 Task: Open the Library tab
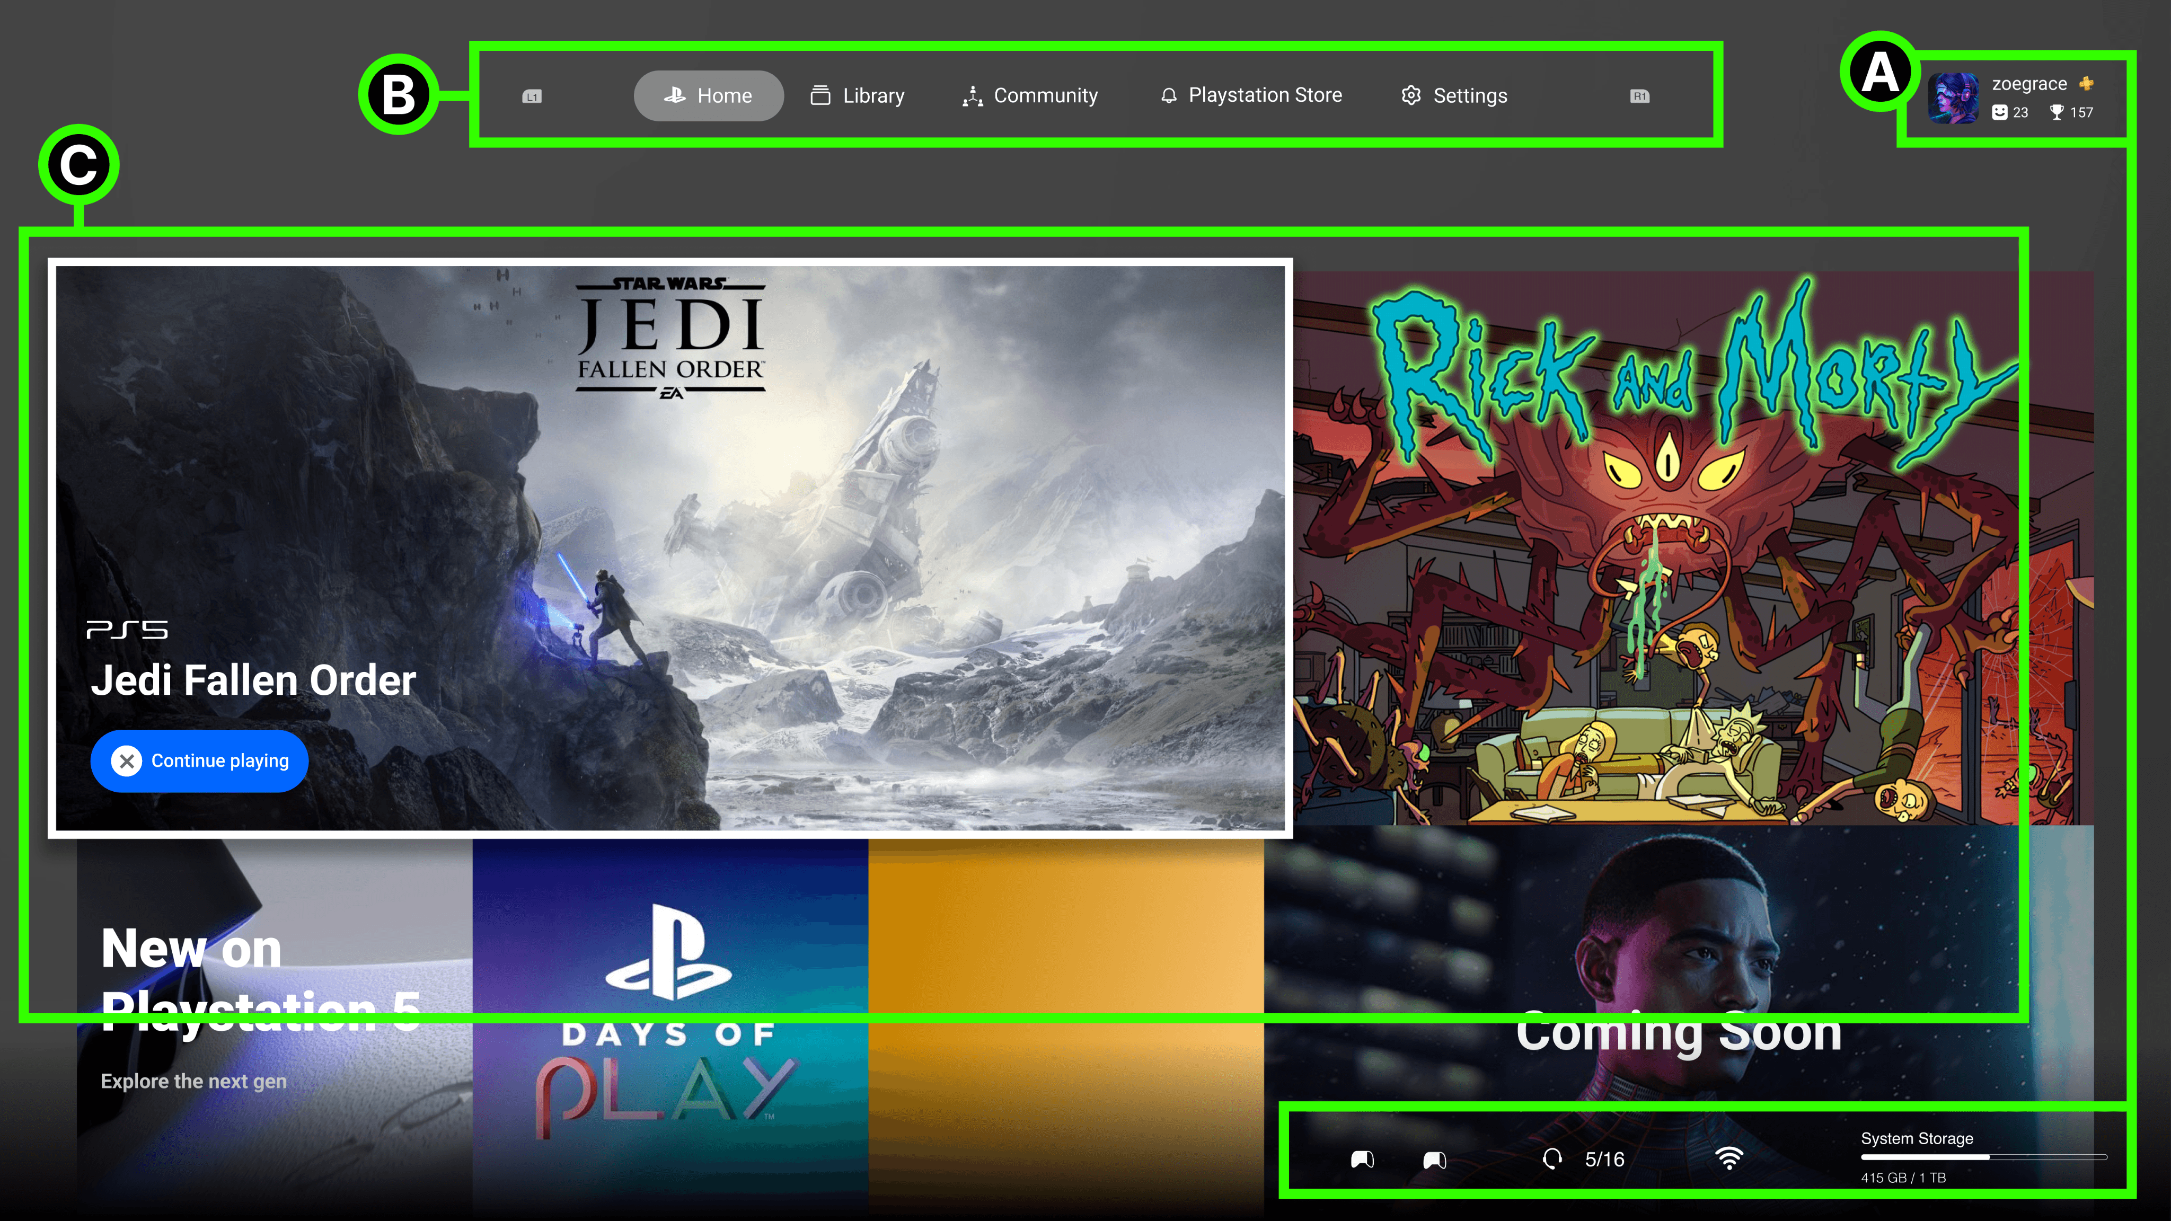857,96
